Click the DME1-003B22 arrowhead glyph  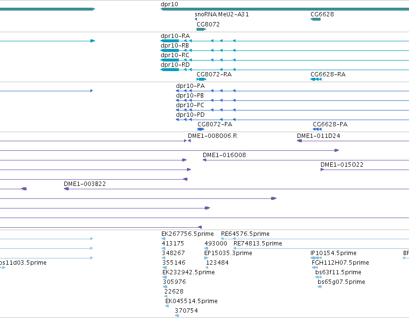(x=66, y=189)
